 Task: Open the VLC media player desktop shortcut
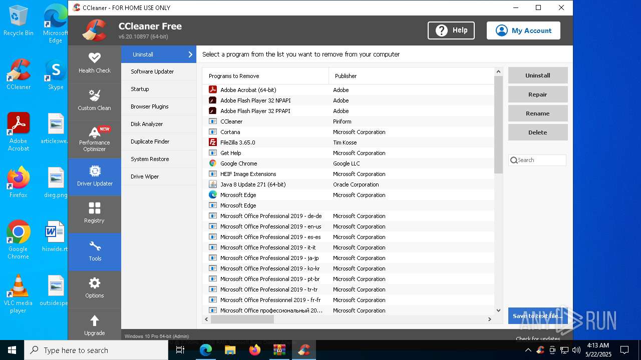point(18,294)
